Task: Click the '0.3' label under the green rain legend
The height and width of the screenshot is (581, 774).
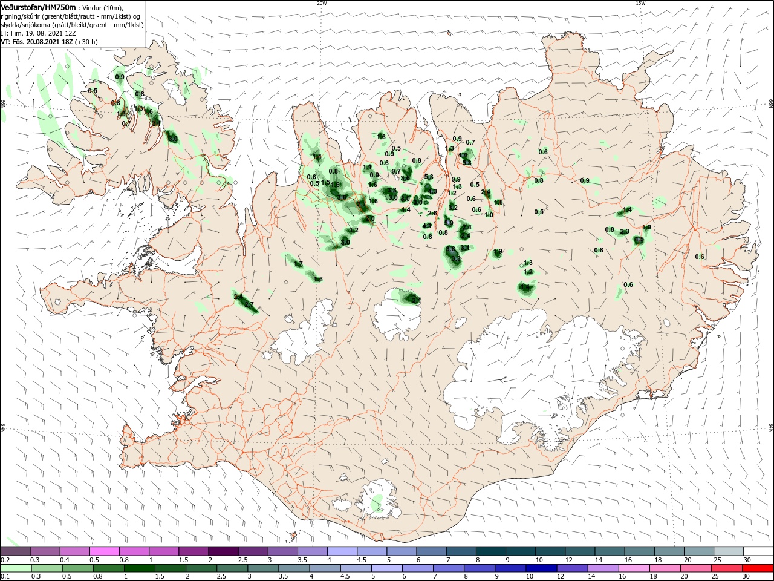Action: 35,577
